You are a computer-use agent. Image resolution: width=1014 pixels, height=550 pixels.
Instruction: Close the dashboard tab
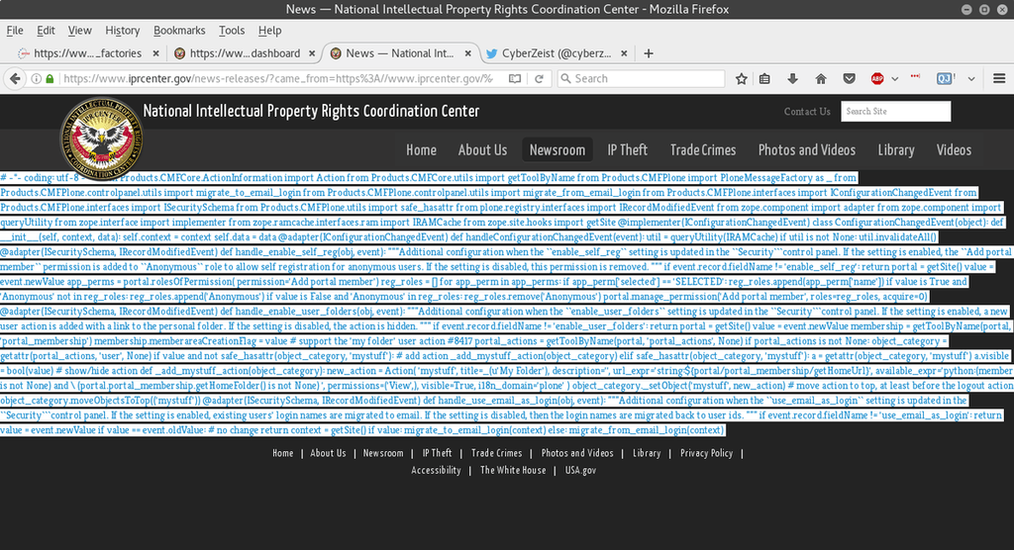(312, 53)
